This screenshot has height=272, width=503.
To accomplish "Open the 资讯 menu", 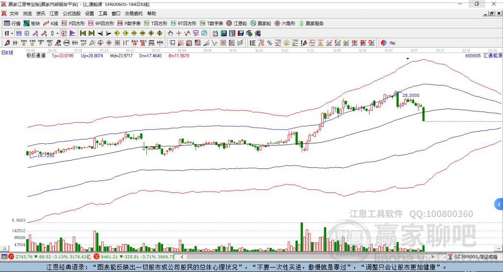I will 40,13.
